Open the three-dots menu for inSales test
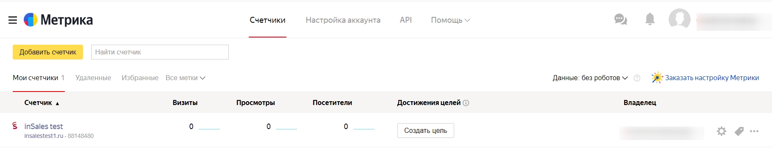772x159 pixels. point(754,131)
